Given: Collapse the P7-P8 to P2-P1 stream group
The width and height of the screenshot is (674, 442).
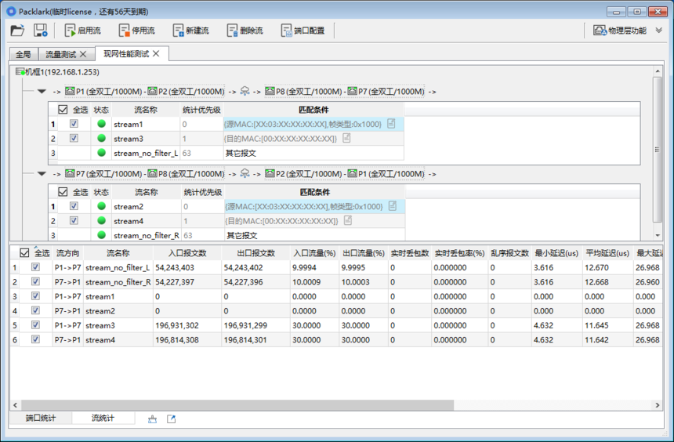Looking at the screenshot, I should pyautogui.click(x=42, y=174).
